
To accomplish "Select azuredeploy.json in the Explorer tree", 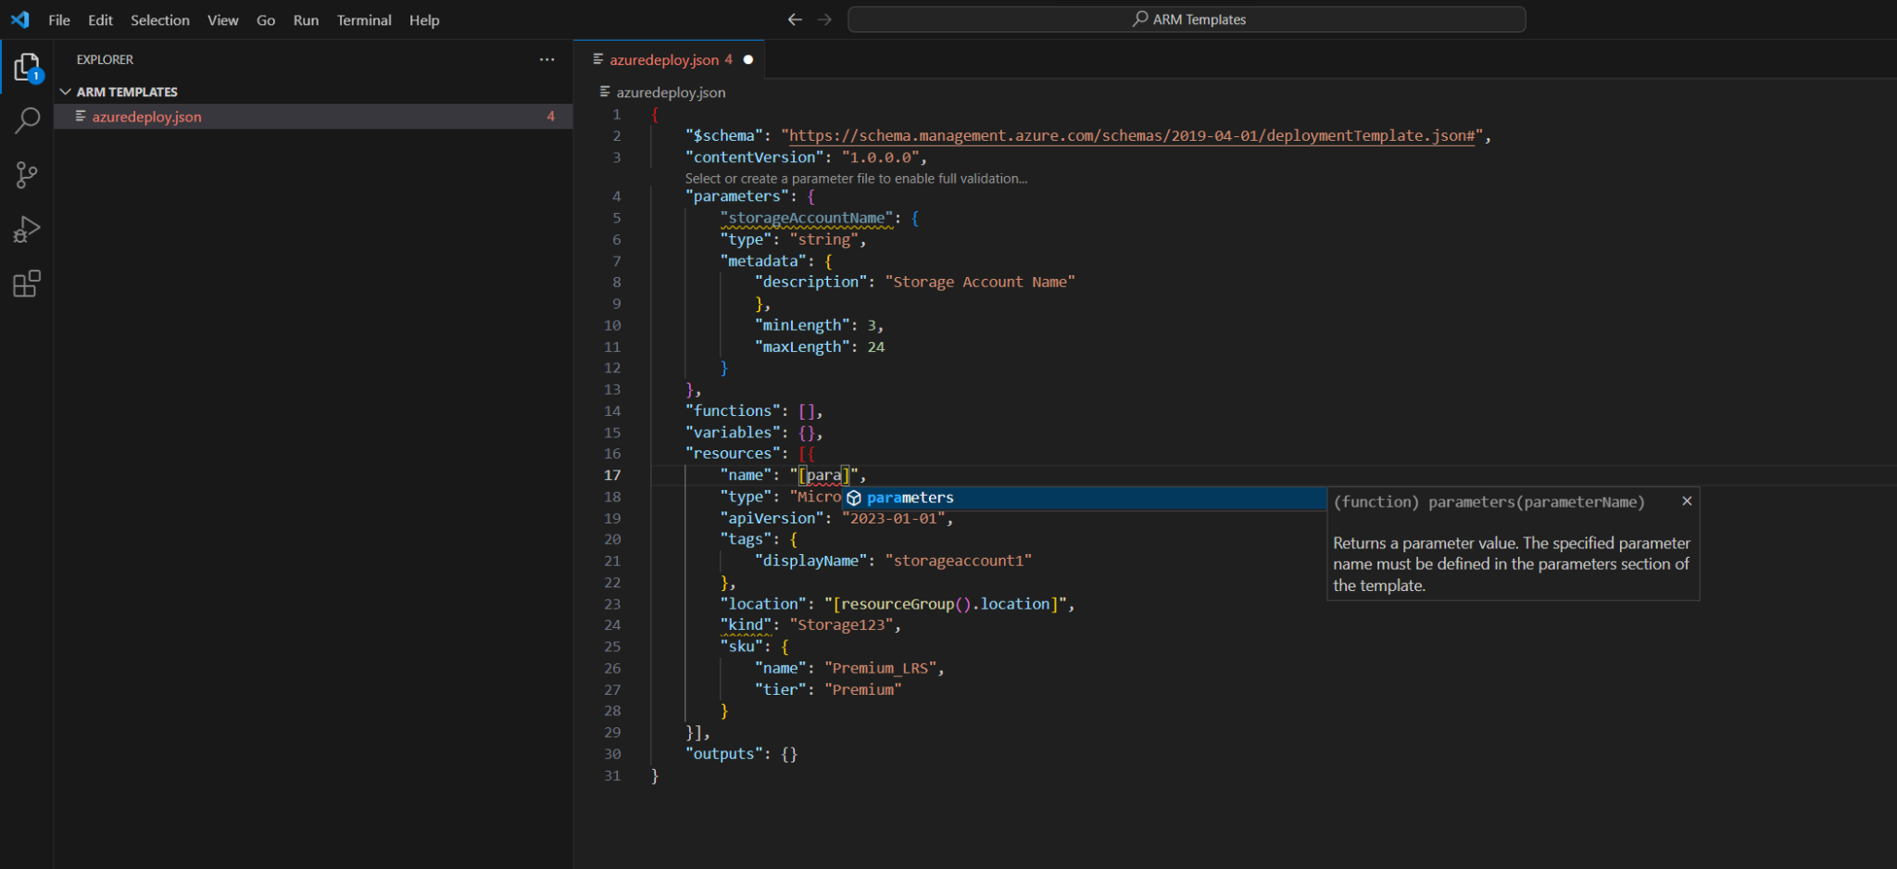I will pos(146,117).
